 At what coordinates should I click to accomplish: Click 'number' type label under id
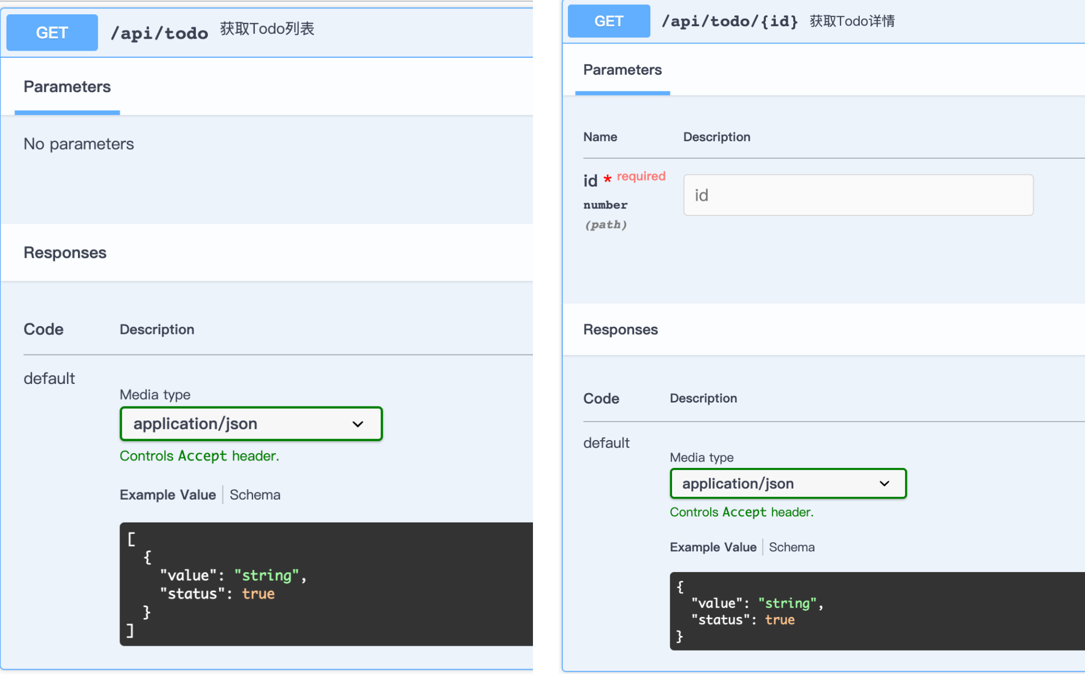pos(606,205)
